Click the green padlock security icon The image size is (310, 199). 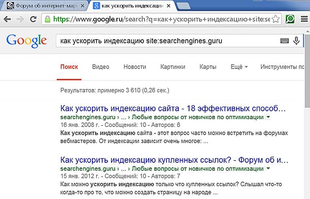[48, 19]
